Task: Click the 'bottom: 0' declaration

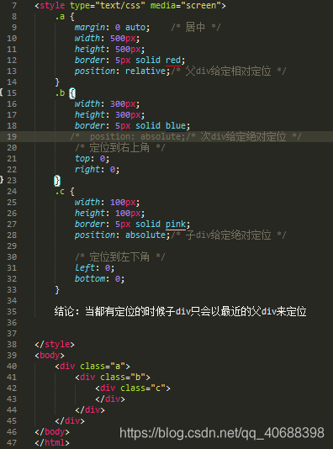Action: point(99,279)
